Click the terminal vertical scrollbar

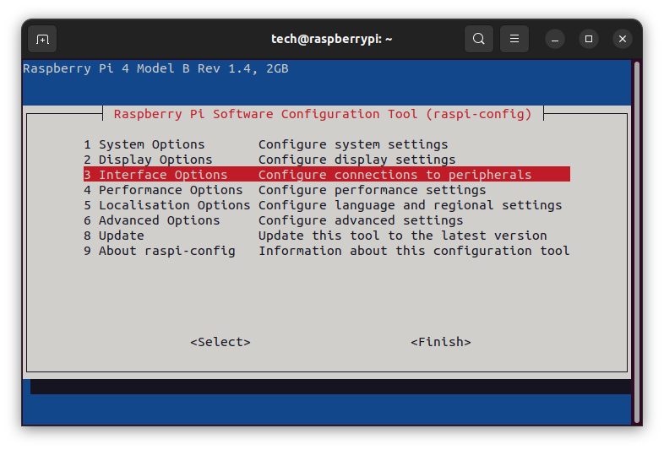click(x=636, y=242)
